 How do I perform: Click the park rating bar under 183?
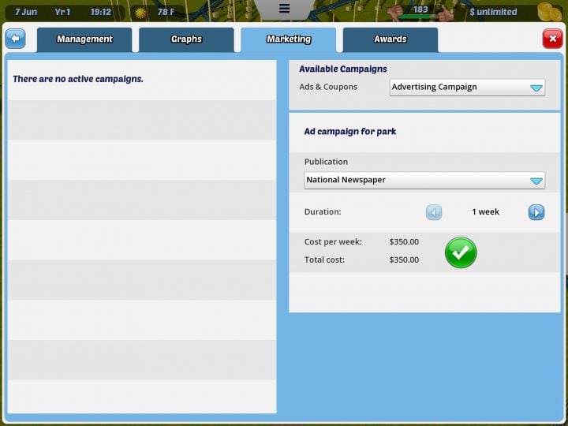point(420,17)
